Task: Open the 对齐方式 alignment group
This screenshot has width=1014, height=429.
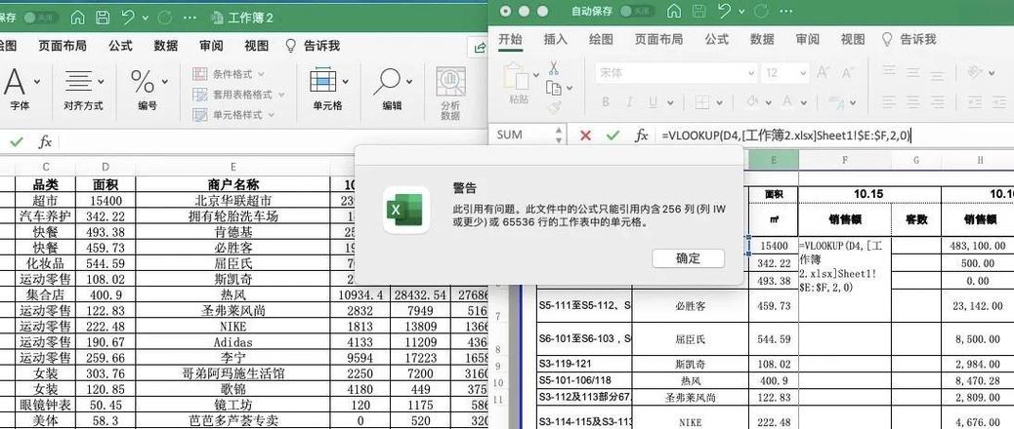Action: point(83,90)
